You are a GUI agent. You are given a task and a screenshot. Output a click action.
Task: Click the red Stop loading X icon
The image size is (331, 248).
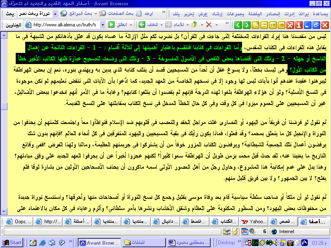click(209, 25)
